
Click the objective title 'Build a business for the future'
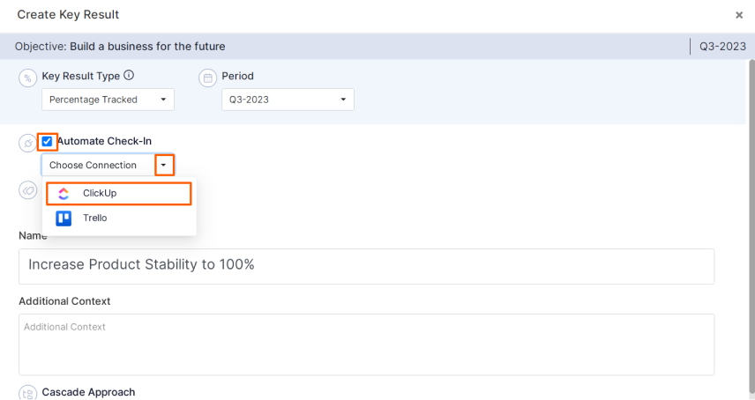(x=147, y=47)
